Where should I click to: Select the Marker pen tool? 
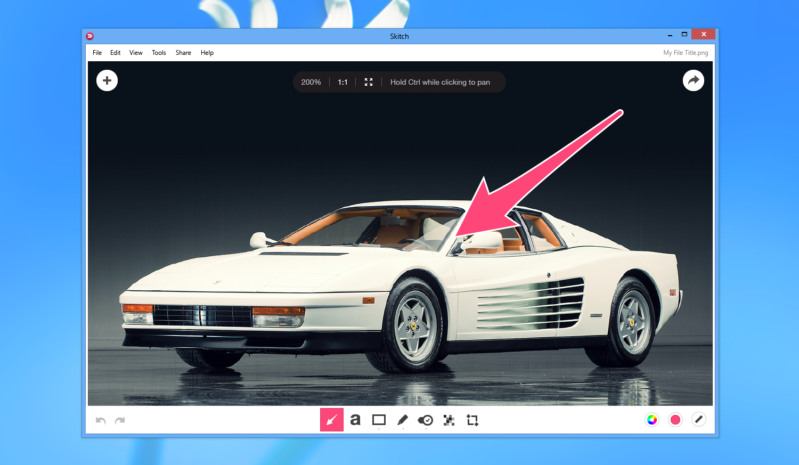[x=403, y=420]
